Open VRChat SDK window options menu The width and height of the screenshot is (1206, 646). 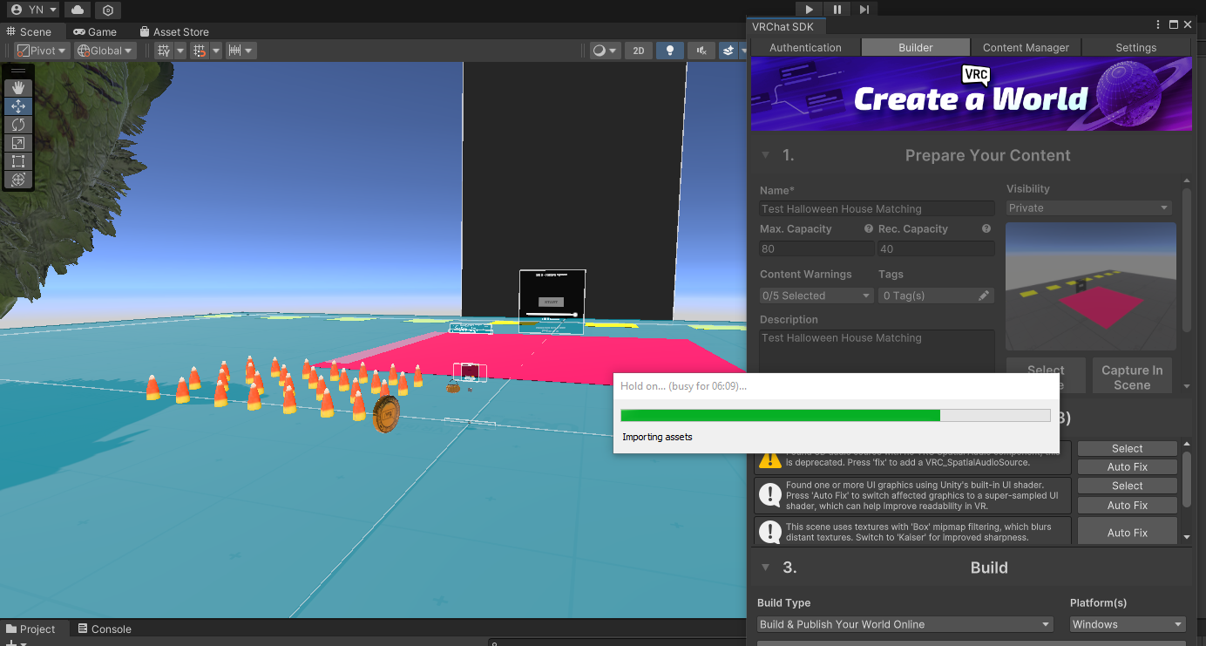[1158, 25]
